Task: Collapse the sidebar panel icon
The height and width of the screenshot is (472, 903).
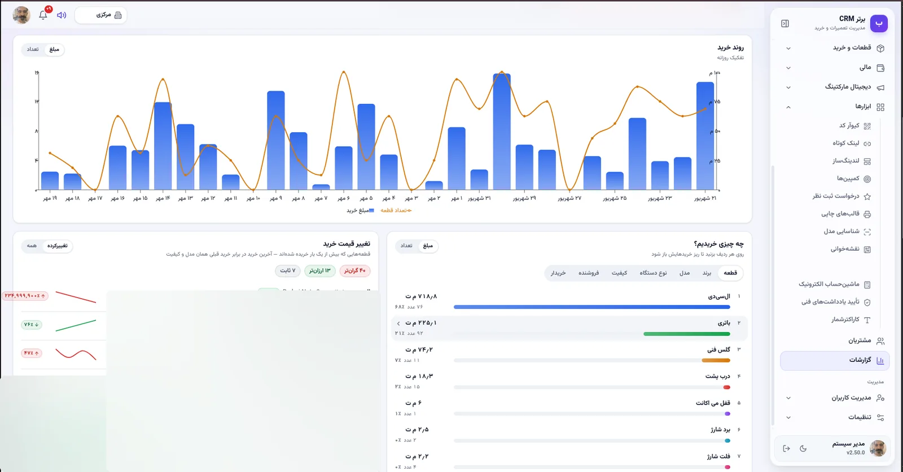Action: click(x=785, y=24)
